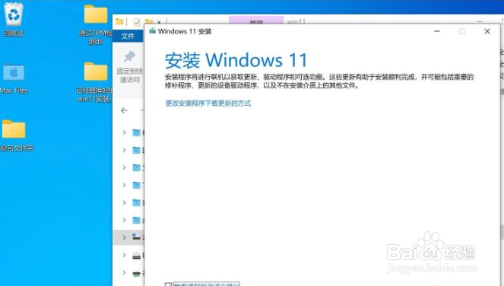This screenshot has height=286, width=504.
Task: Click the win11 title text in Explorer's title bar
Action: tap(296, 21)
